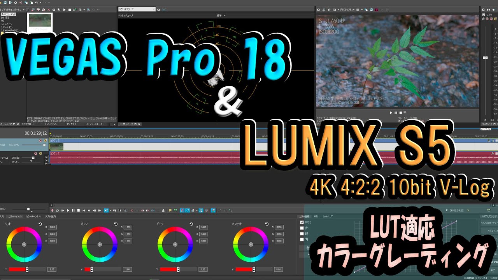Open preview overlays grid dropdown
Viewport: 498px width, 280px height.
point(362,10)
